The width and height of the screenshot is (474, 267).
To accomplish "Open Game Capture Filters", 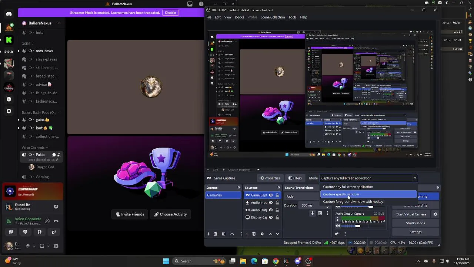I will 295,178.
